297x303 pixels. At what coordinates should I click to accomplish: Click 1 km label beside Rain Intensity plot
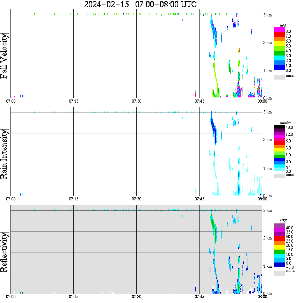click(x=267, y=169)
